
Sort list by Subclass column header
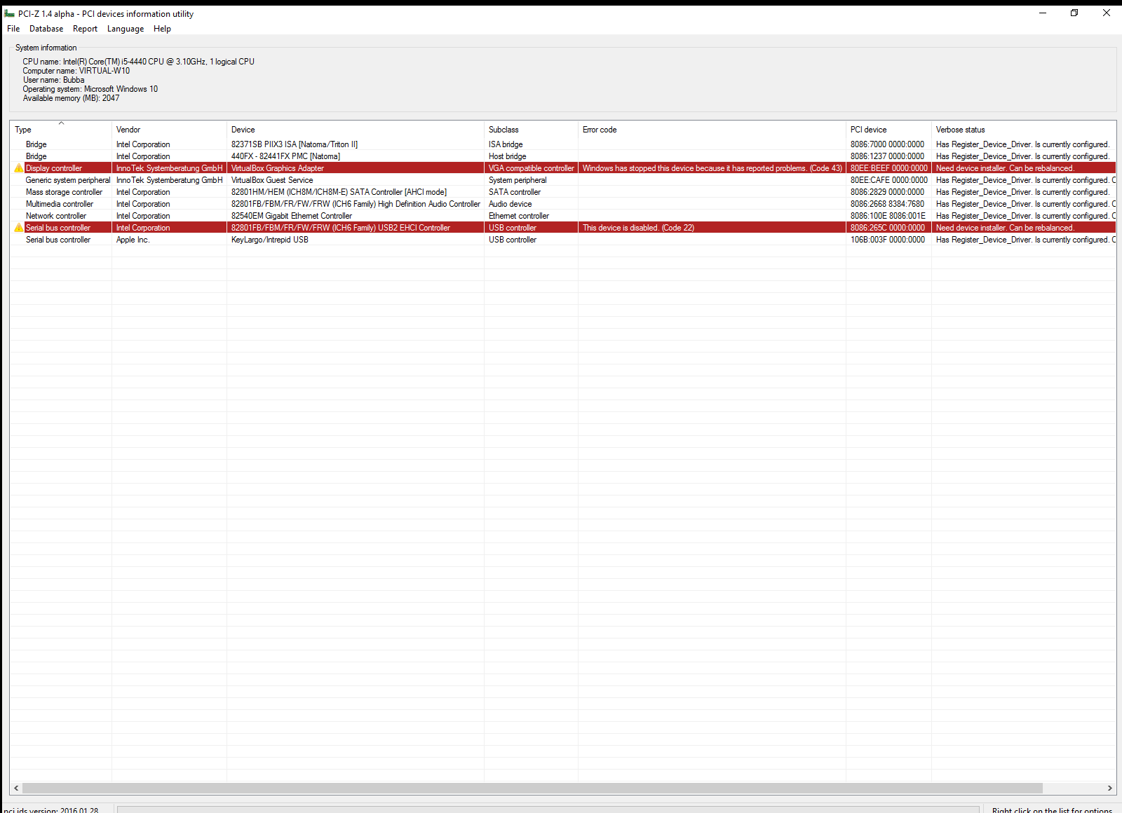pyautogui.click(x=531, y=130)
